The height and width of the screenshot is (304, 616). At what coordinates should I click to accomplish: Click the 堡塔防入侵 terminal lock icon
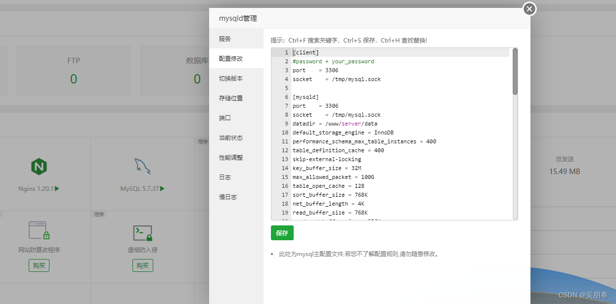pyautogui.click(x=143, y=232)
